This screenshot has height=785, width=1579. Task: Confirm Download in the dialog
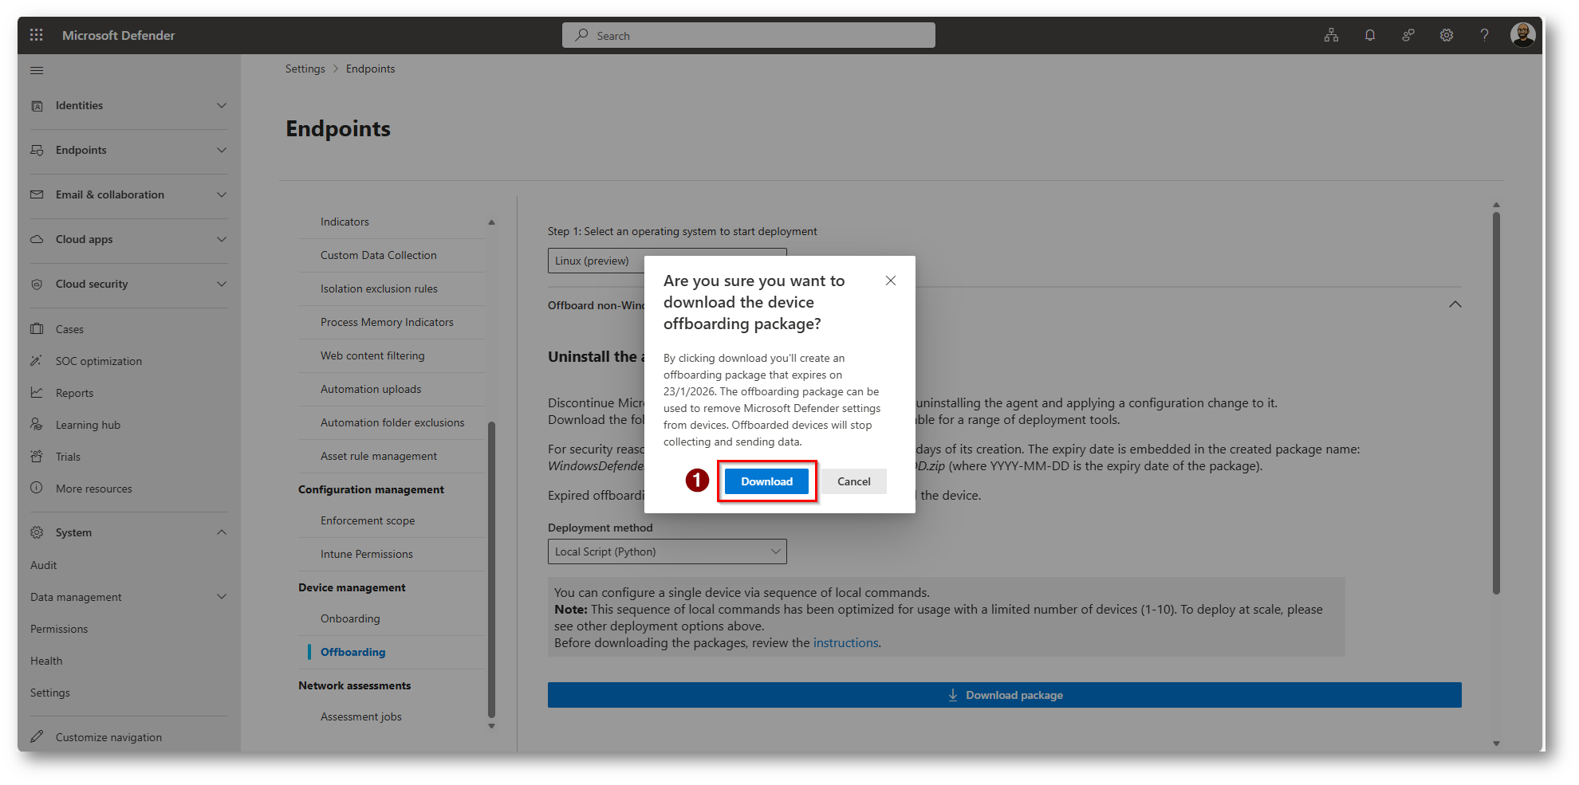click(x=766, y=481)
